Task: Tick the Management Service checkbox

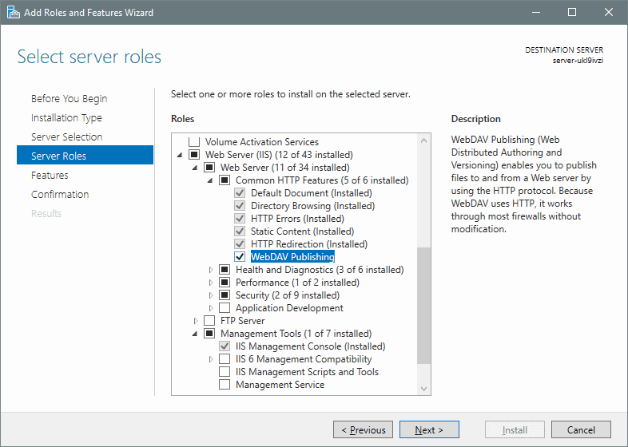Action: [225, 385]
